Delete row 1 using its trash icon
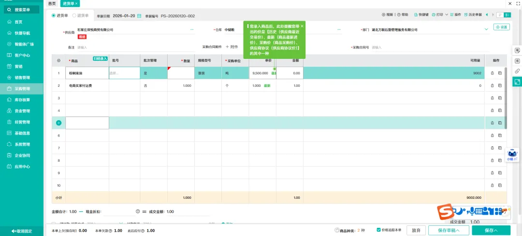 [492, 73]
